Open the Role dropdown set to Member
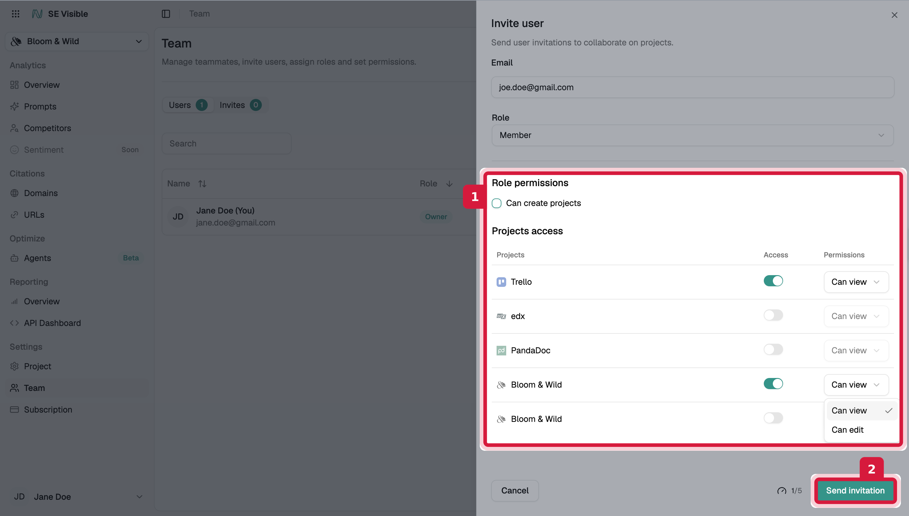Screen dimensions: 909x516 pyautogui.click(x=692, y=135)
